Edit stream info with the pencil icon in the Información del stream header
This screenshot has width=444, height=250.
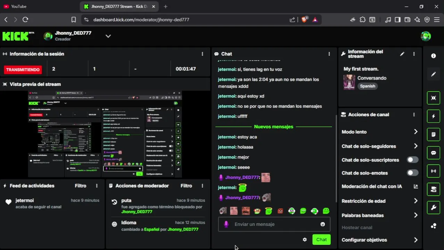click(x=402, y=54)
